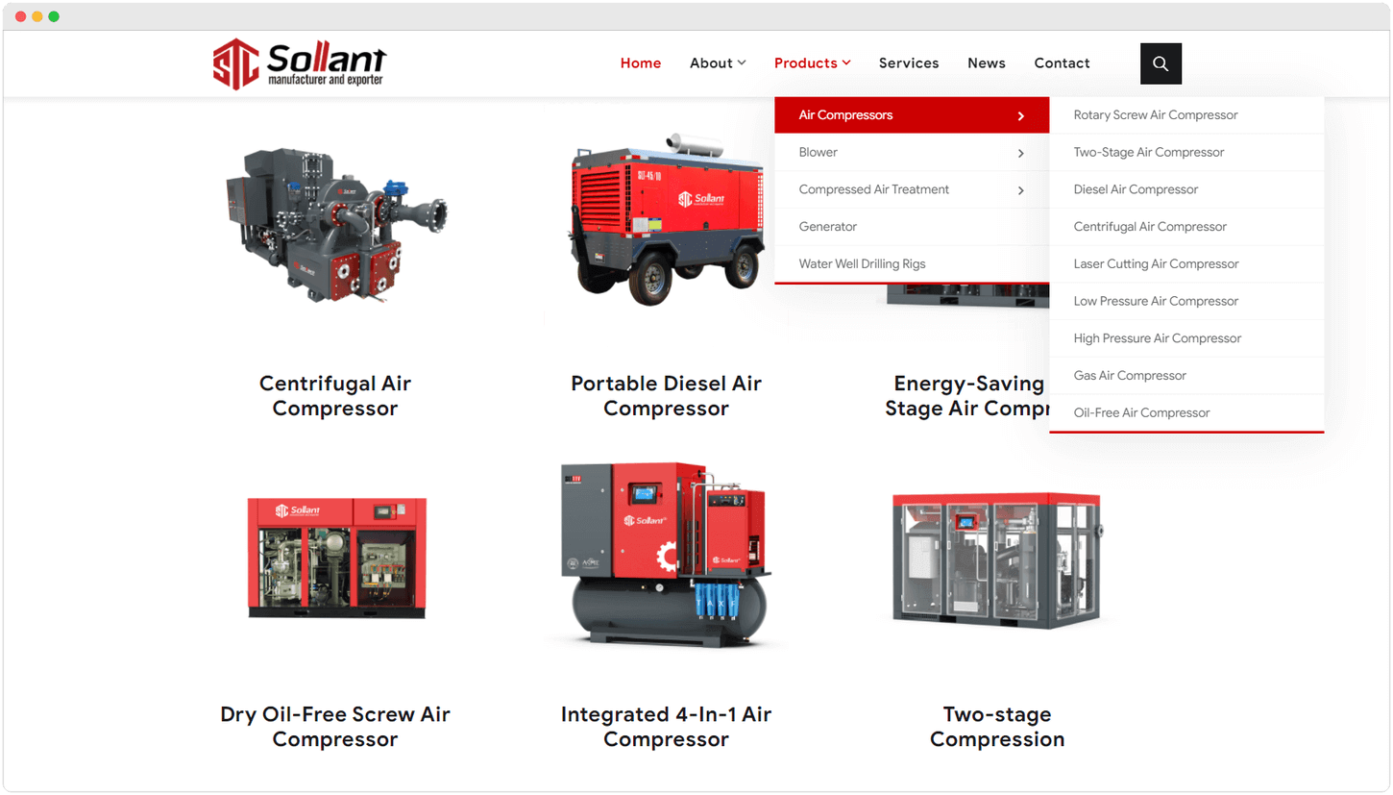Screen dimensions: 1393x795
Task: Click the search magnifier icon
Action: (1161, 63)
